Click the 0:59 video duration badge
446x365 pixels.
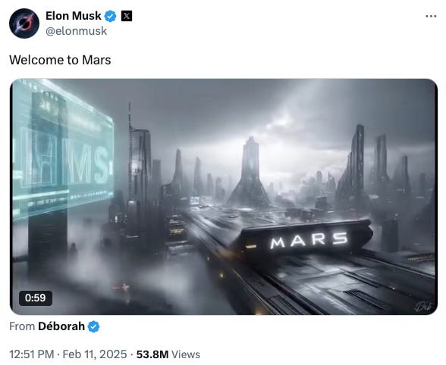click(36, 298)
